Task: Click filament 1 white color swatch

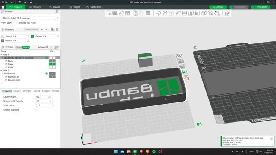Action: (3, 36)
